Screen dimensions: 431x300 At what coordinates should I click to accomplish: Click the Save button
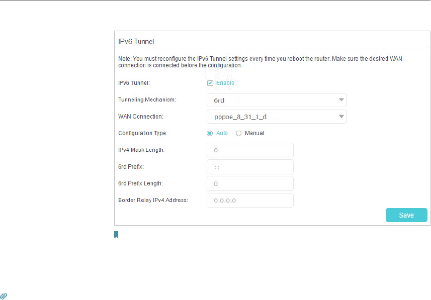tap(406, 215)
